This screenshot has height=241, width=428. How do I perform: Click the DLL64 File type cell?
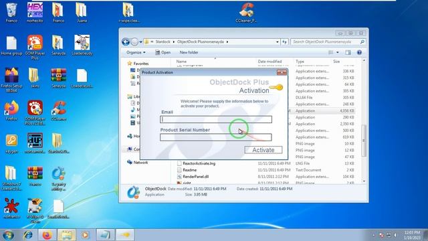[304, 98]
